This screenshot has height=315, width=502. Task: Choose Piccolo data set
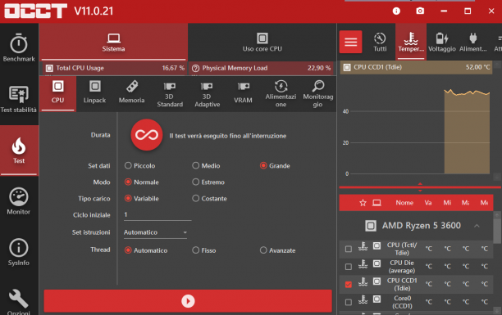(x=140, y=165)
